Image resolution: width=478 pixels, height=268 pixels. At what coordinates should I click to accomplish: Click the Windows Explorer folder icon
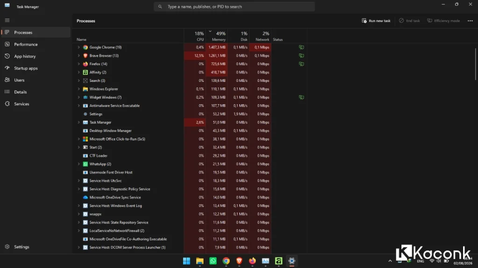click(85, 89)
